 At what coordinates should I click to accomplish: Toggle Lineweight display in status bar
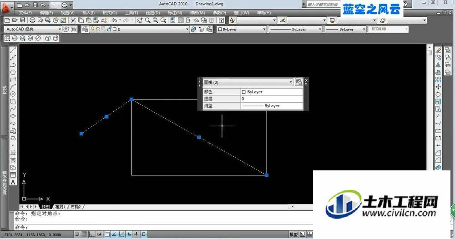[x=136, y=234]
